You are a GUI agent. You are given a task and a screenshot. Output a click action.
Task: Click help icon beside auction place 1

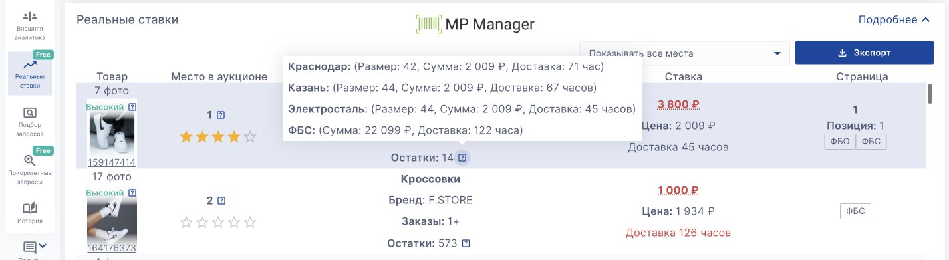221,115
